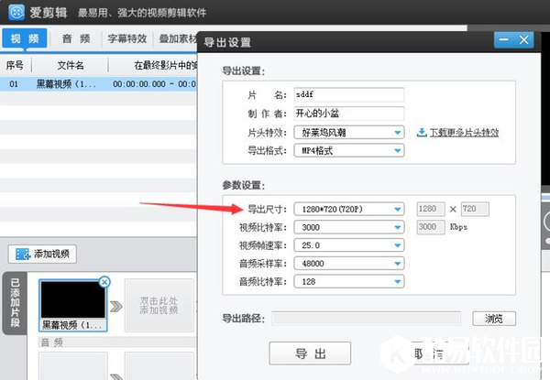Image resolution: width=550 pixels, height=380 pixels.
Task: Minimize the 导出设置 dialog
Action: [502, 40]
